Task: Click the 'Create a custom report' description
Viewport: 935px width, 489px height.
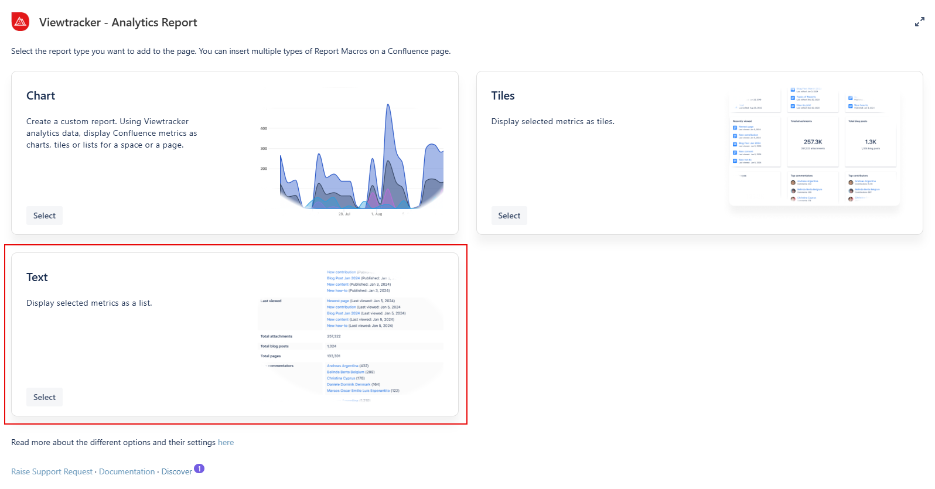Action: 111,133
